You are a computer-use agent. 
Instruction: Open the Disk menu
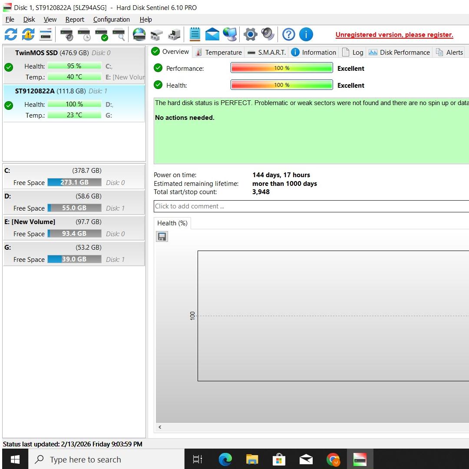point(29,20)
